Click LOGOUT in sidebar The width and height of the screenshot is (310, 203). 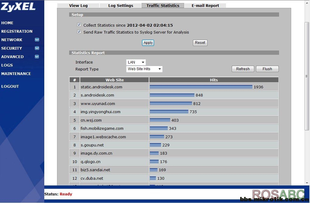point(10,86)
